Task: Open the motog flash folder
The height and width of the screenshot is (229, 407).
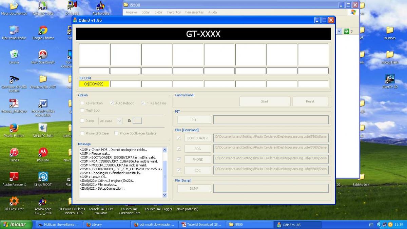Action: tap(390, 57)
